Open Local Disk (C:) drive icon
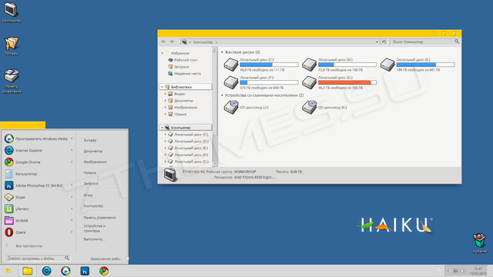The width and height of the screenshot is (493, 277). tap(231, 65)
